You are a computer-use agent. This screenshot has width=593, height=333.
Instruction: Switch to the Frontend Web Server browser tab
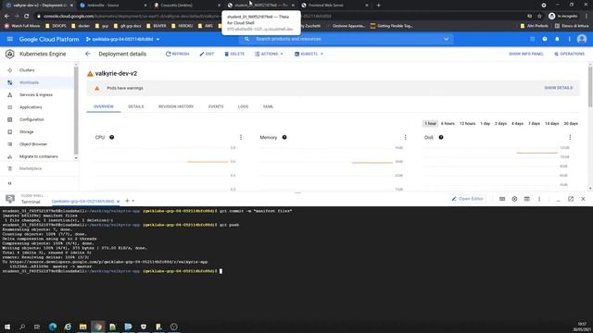coord(334,6)
